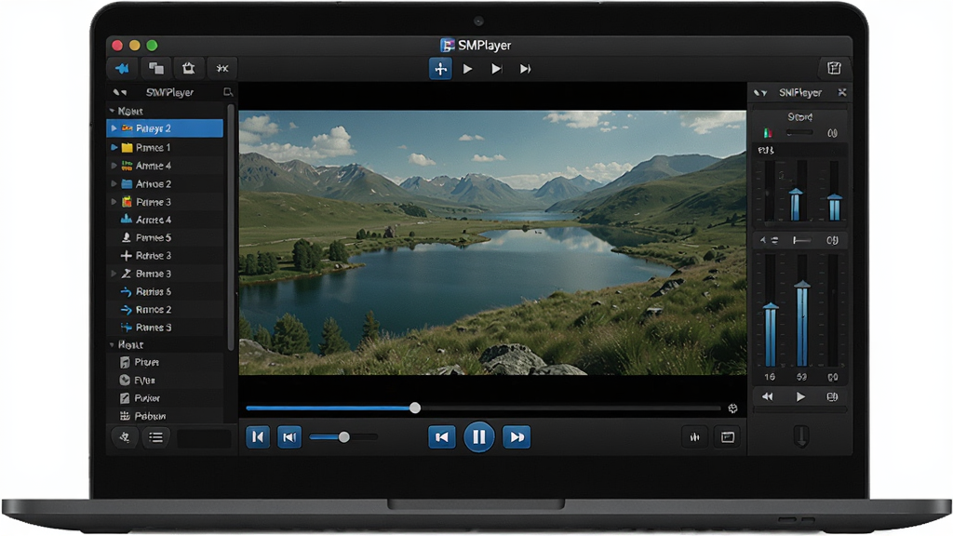Expand the "Paime 3" row disclosure arrow
The image size is (953, 536).
click(x=114, y=202)
